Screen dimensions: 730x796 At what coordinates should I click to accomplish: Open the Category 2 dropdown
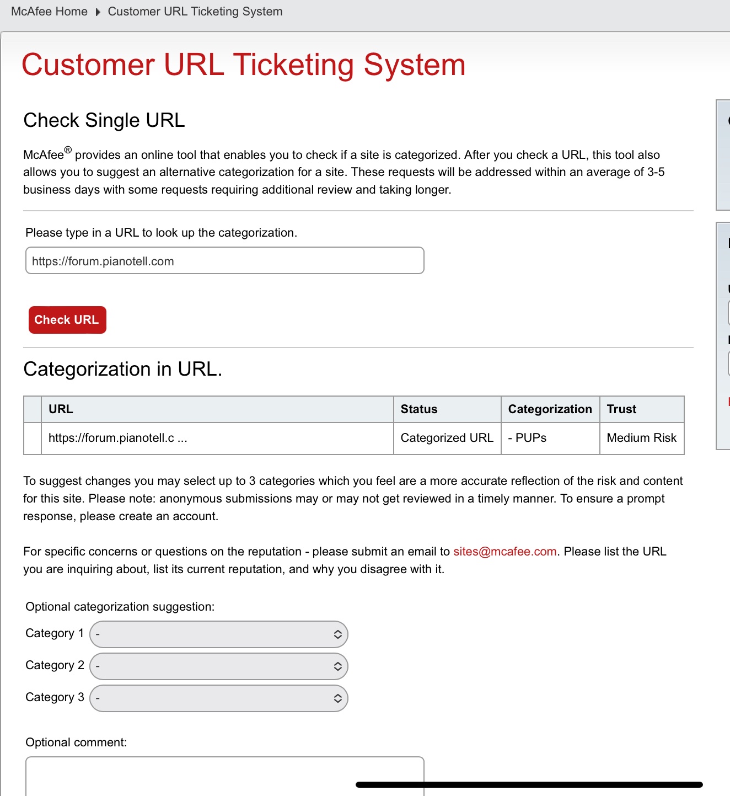pos(219,666)
